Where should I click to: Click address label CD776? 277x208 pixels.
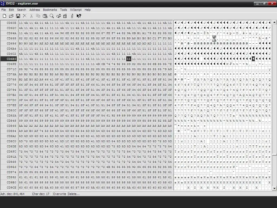coord(11,84)
